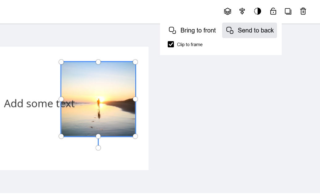
Task: Open the adjustments filter icon
Action: 242,11
